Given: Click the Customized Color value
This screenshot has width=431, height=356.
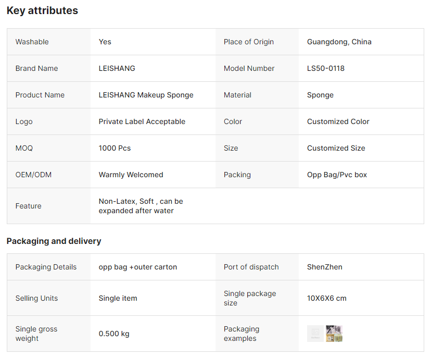Looking at the screenshot, I should click(x=338, y=121).
